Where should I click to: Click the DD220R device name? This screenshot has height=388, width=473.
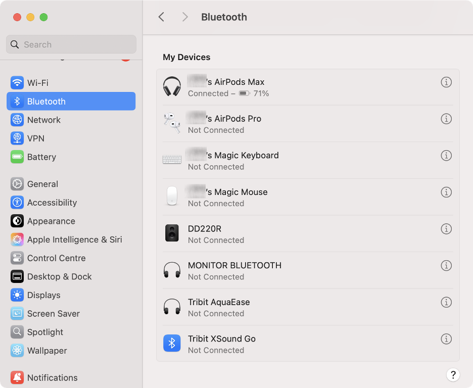pyautogui.click(x=205, y=229)
